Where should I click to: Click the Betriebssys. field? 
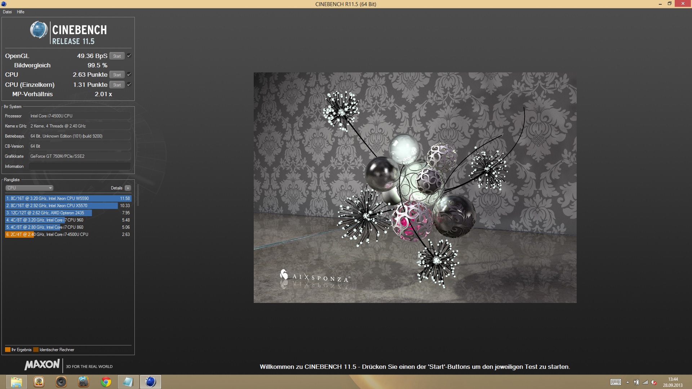point(80,136)
